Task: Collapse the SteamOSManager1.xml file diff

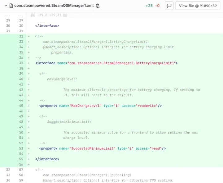Action: (x=5, y=6)
